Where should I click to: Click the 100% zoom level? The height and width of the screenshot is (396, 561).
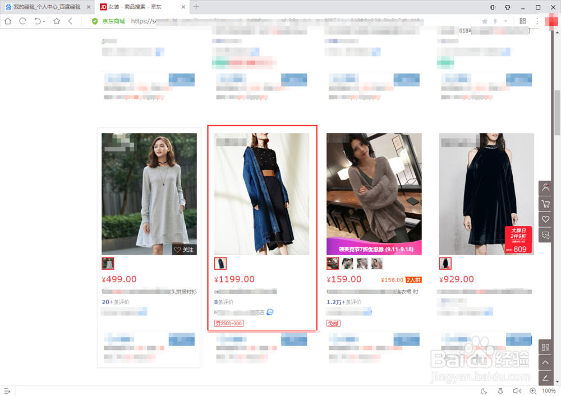[549, 391]
